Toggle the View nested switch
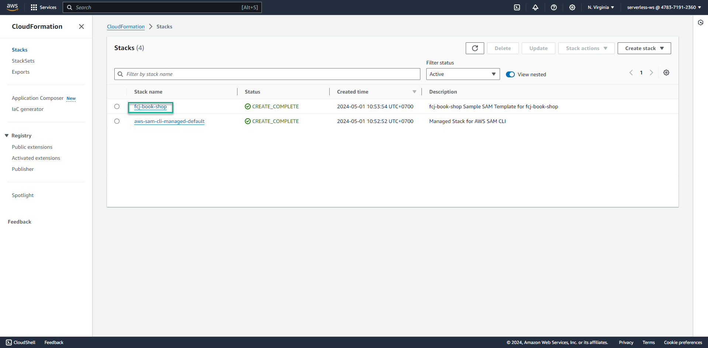This screenshot has width=708, height=348. pos(510,74)
